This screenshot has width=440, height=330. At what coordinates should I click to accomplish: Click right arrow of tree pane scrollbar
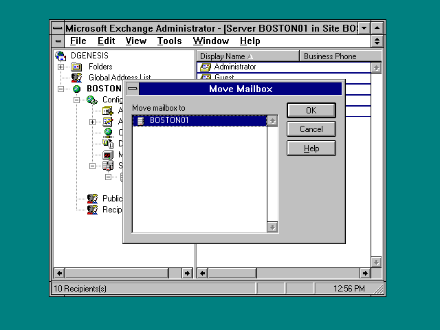pos(187,273)
